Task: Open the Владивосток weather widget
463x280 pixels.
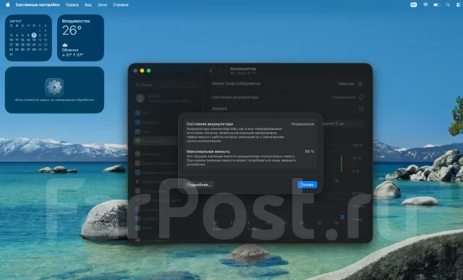Action: [80, 38]
